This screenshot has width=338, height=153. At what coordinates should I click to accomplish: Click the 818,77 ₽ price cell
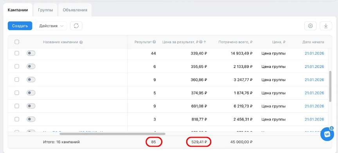coord(199,119)
